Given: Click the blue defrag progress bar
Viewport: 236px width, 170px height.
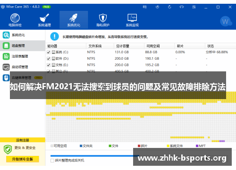Looking at the screenshot, I should coord(95,156).
